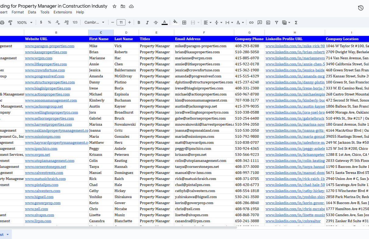Click the Merge cells icon
This screenshot has width=369, height=239.
point(193,23)
